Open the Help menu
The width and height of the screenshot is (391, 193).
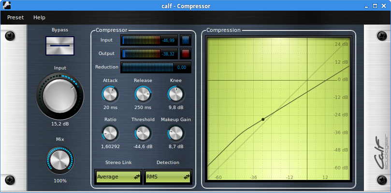coord(40,17)
